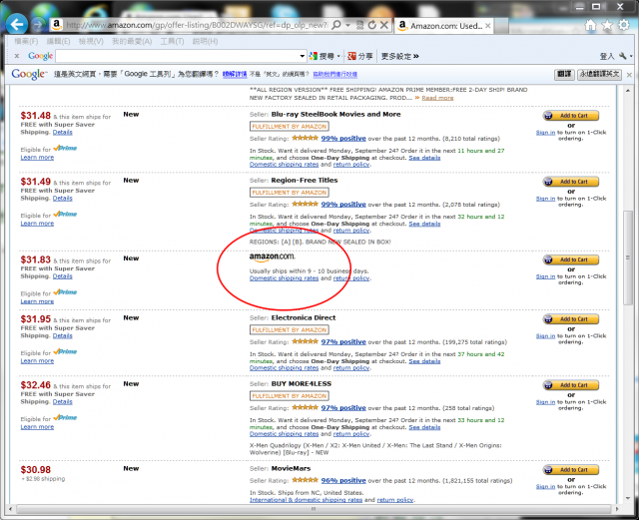Open the Help (H) menu

(205, 41)
